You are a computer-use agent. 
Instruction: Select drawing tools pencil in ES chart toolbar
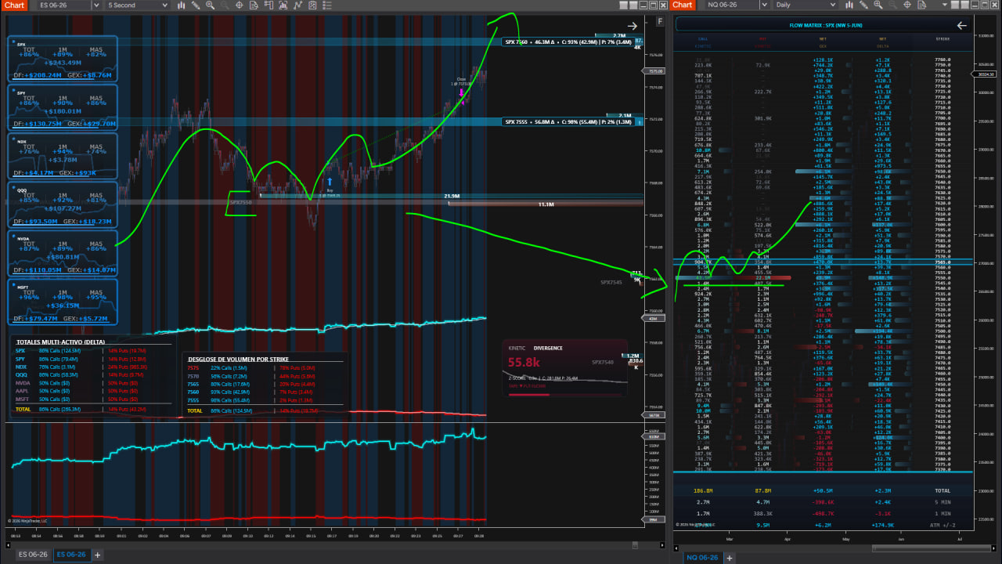[196, 5]
